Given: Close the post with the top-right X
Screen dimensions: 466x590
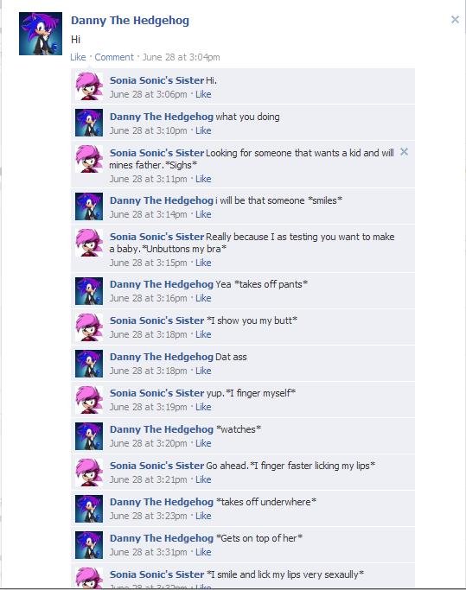Looking at the screenshot, I should coord(455,20).
